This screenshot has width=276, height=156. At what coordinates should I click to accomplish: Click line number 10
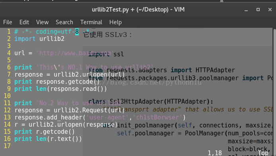(7, 96)
